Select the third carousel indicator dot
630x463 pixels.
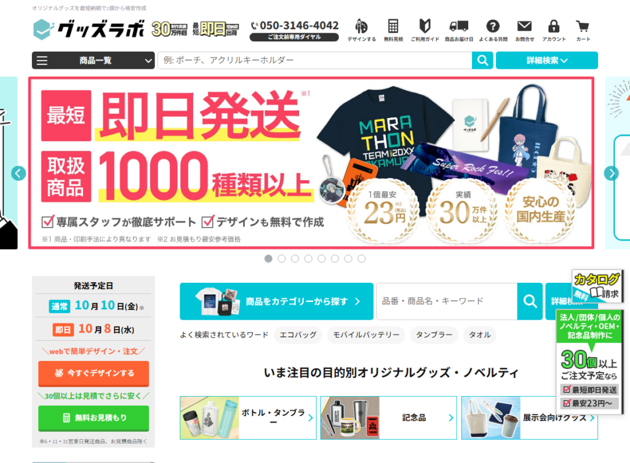(295, 259)
